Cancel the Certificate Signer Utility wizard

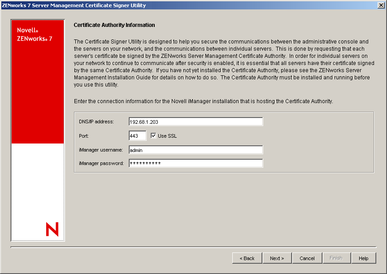[x=307, y=258]
